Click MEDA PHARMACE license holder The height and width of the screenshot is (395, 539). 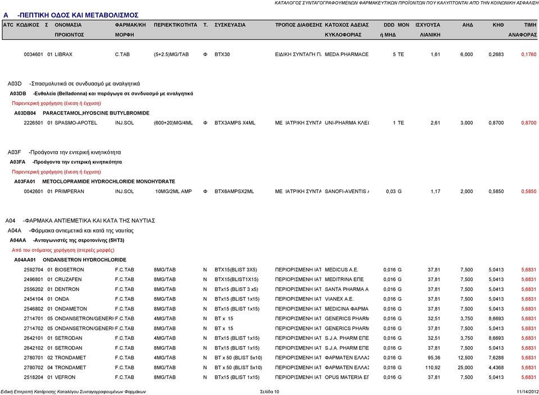346,55
